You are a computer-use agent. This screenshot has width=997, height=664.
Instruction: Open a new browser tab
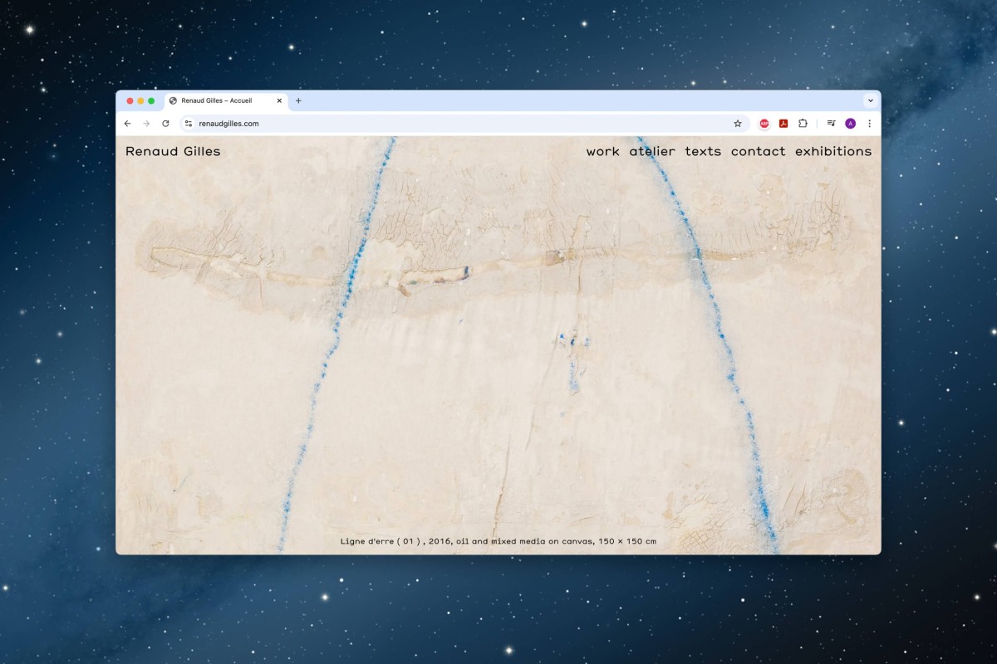coord(298,101)
